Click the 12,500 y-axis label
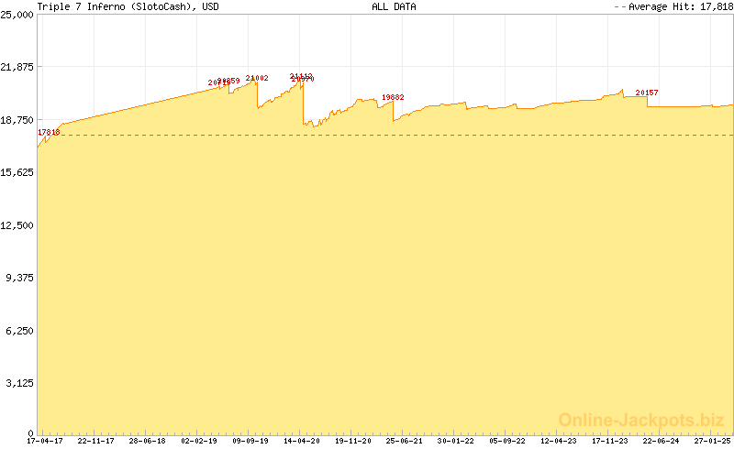This screenshot has width=734, height=449. coord(18,225)
